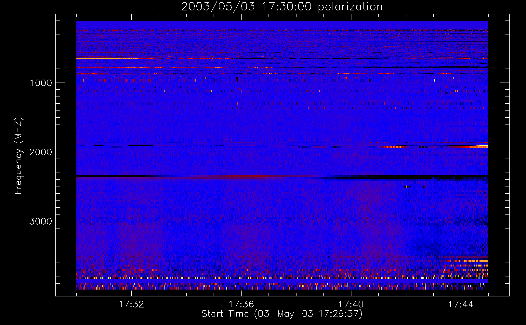Click the 1000 frequency tick label
This screenshot has width=526, height=325.
point(41,83)
